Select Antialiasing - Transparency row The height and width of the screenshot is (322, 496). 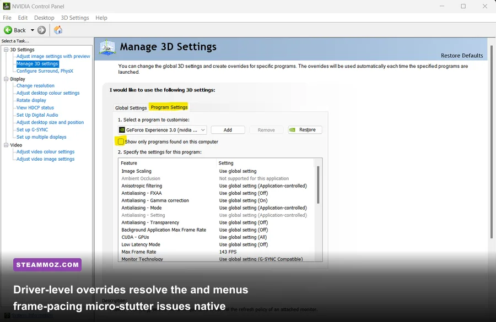coord(217,222)
